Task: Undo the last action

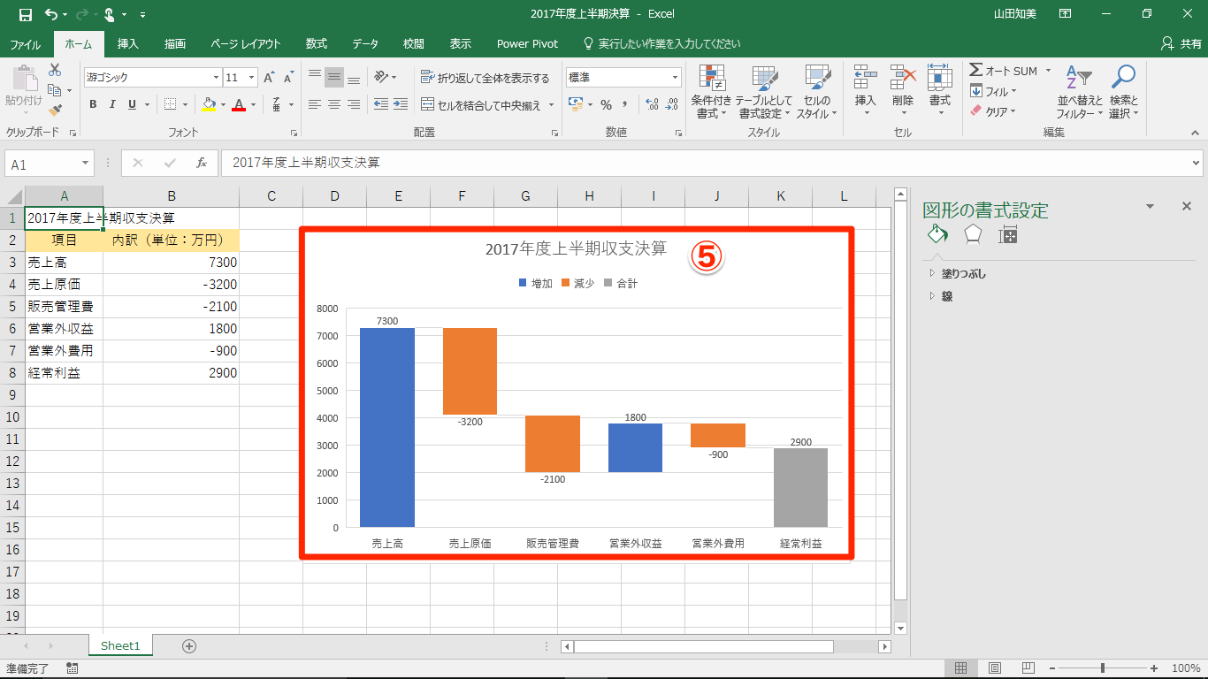Action: (50, 14)
